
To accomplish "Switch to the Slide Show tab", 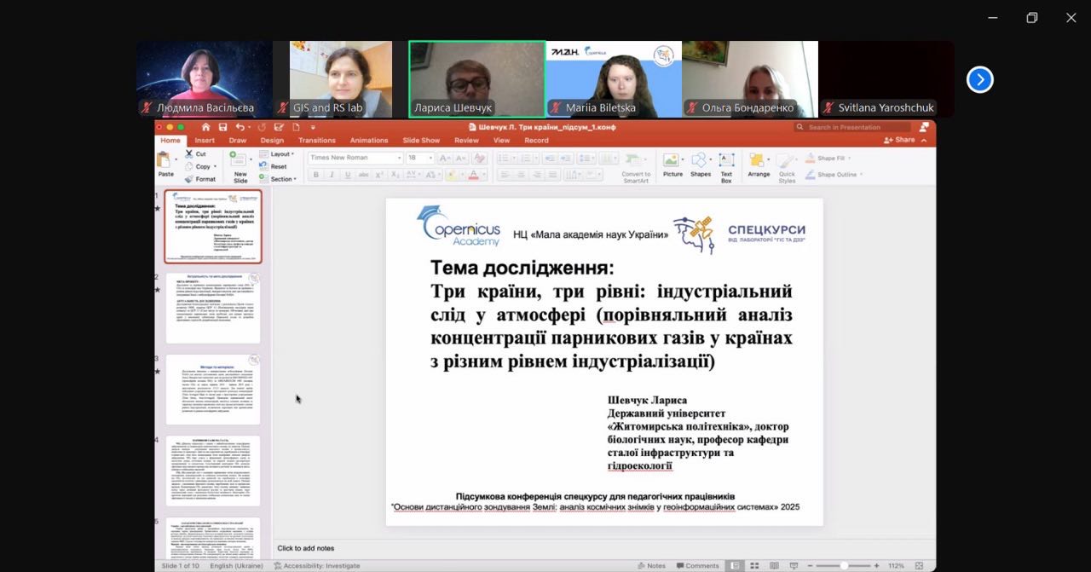I will [421, 141].
